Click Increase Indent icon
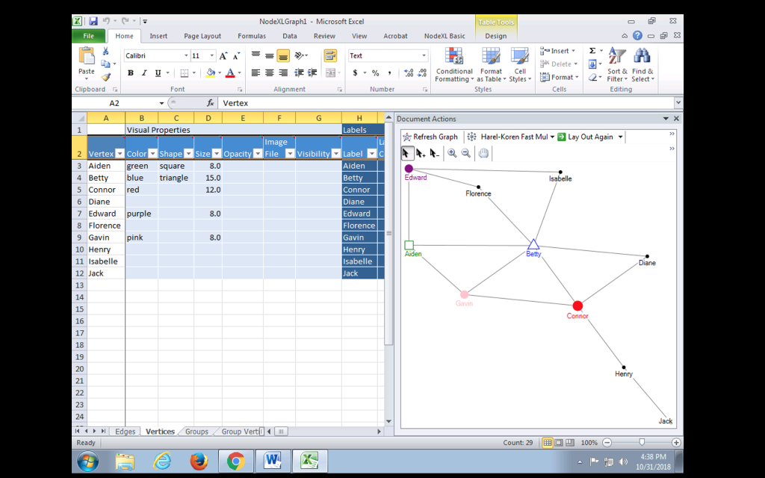Image resolution: width=765 pixels, height=478 pixels. [x=312, y=73]
